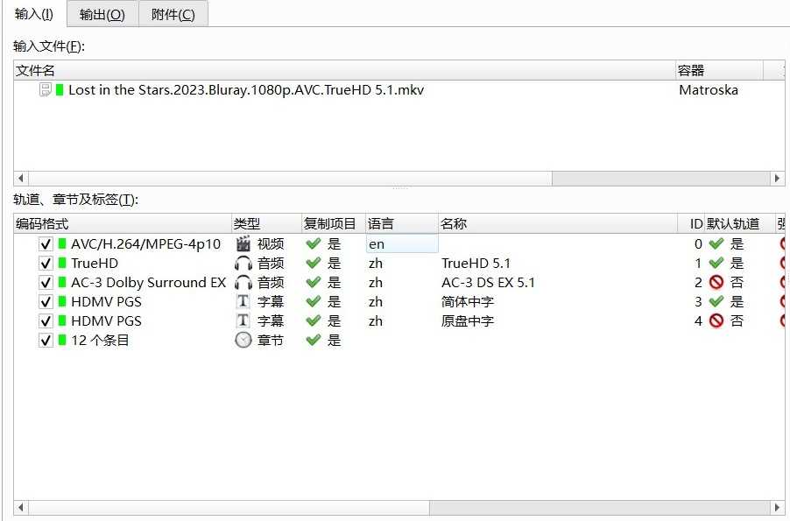Screen dimensions: 790x521
Task: Click the headphones icon of TrueHD track
Action: pyautogui.click(x=243, y=264)
